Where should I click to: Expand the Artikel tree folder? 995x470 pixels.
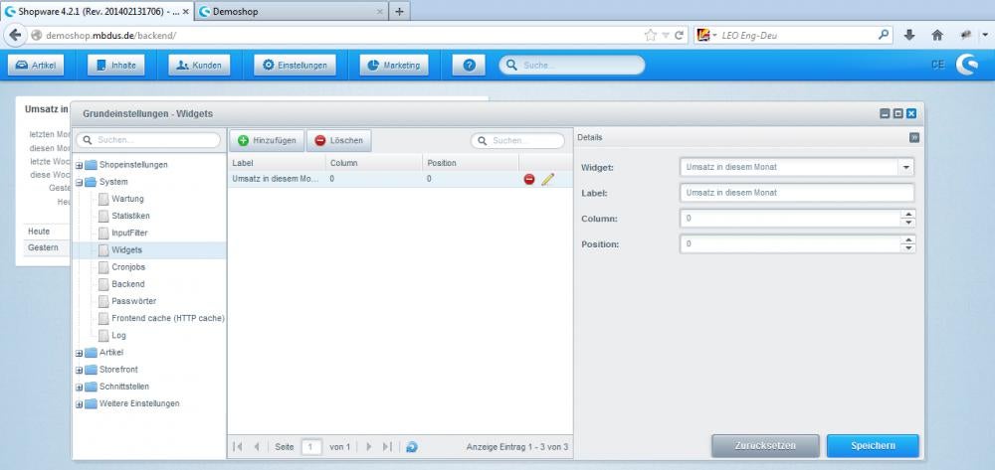coord(80,353)
